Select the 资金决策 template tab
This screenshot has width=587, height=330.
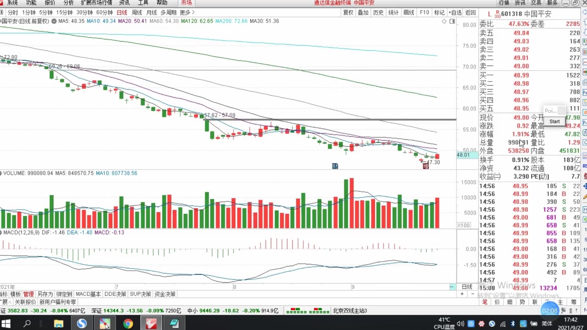(165, 294)
